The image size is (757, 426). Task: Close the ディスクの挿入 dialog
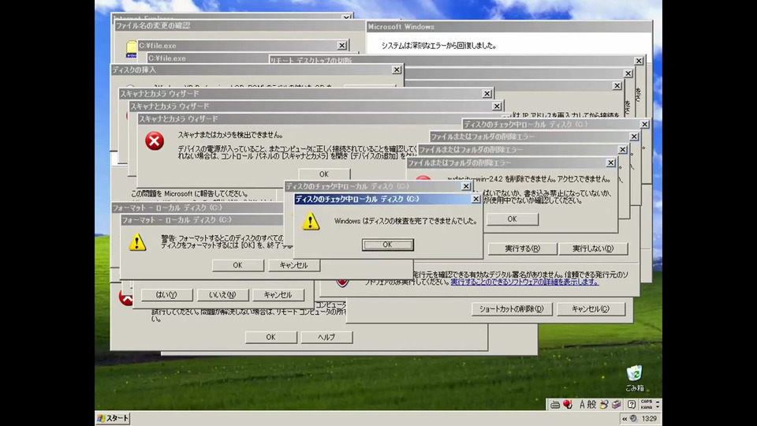(x=397, y=70)
